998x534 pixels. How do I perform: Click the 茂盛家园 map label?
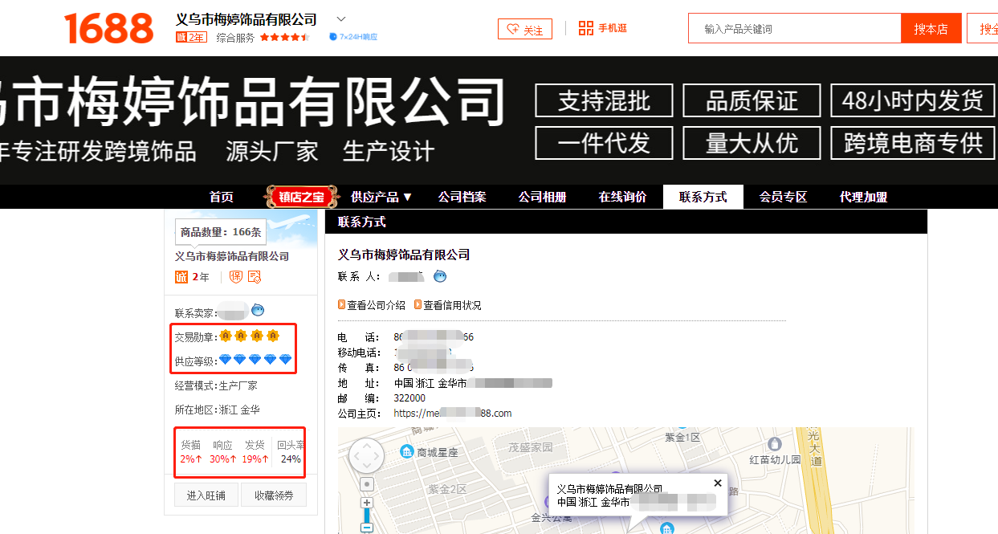click(x=531, y=446)
